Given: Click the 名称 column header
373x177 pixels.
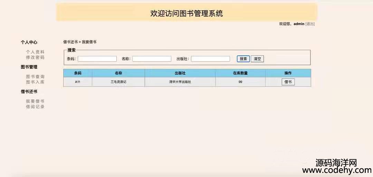Looking at the screenshot, I should pyautogui.click(x=118, y=73).
